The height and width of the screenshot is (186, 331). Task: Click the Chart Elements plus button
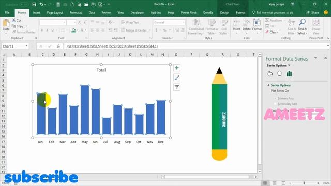click(x=177, y=68)
